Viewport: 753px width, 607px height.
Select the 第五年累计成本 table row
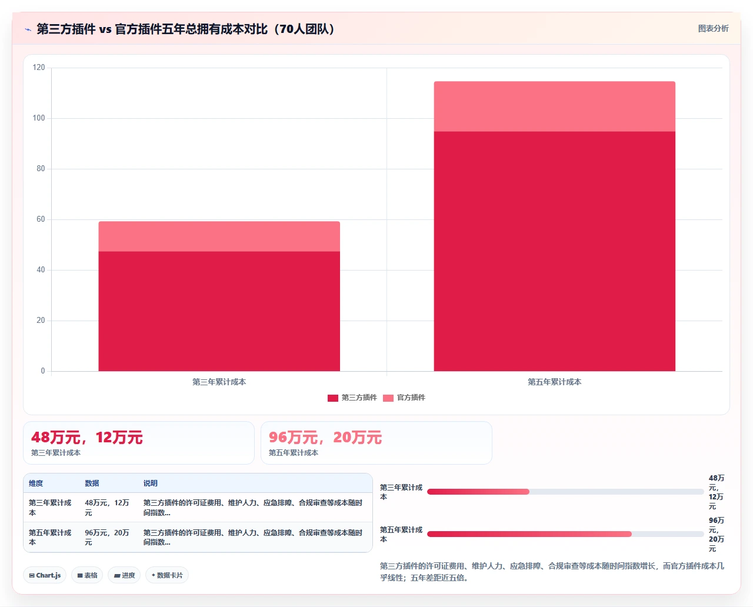[x=198, y=537]
